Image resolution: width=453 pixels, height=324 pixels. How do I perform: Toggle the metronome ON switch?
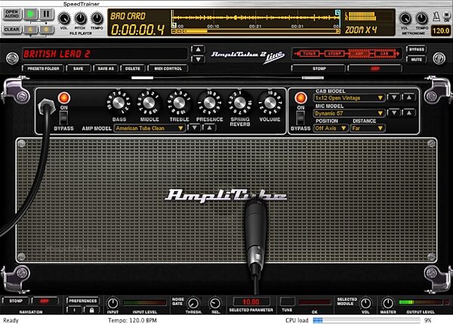pos(447,17)
